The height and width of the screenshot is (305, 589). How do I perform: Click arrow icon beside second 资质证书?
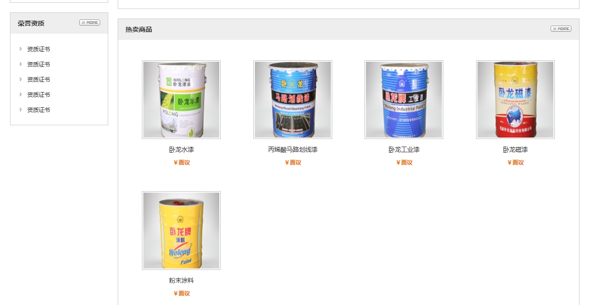pos(21,64)
